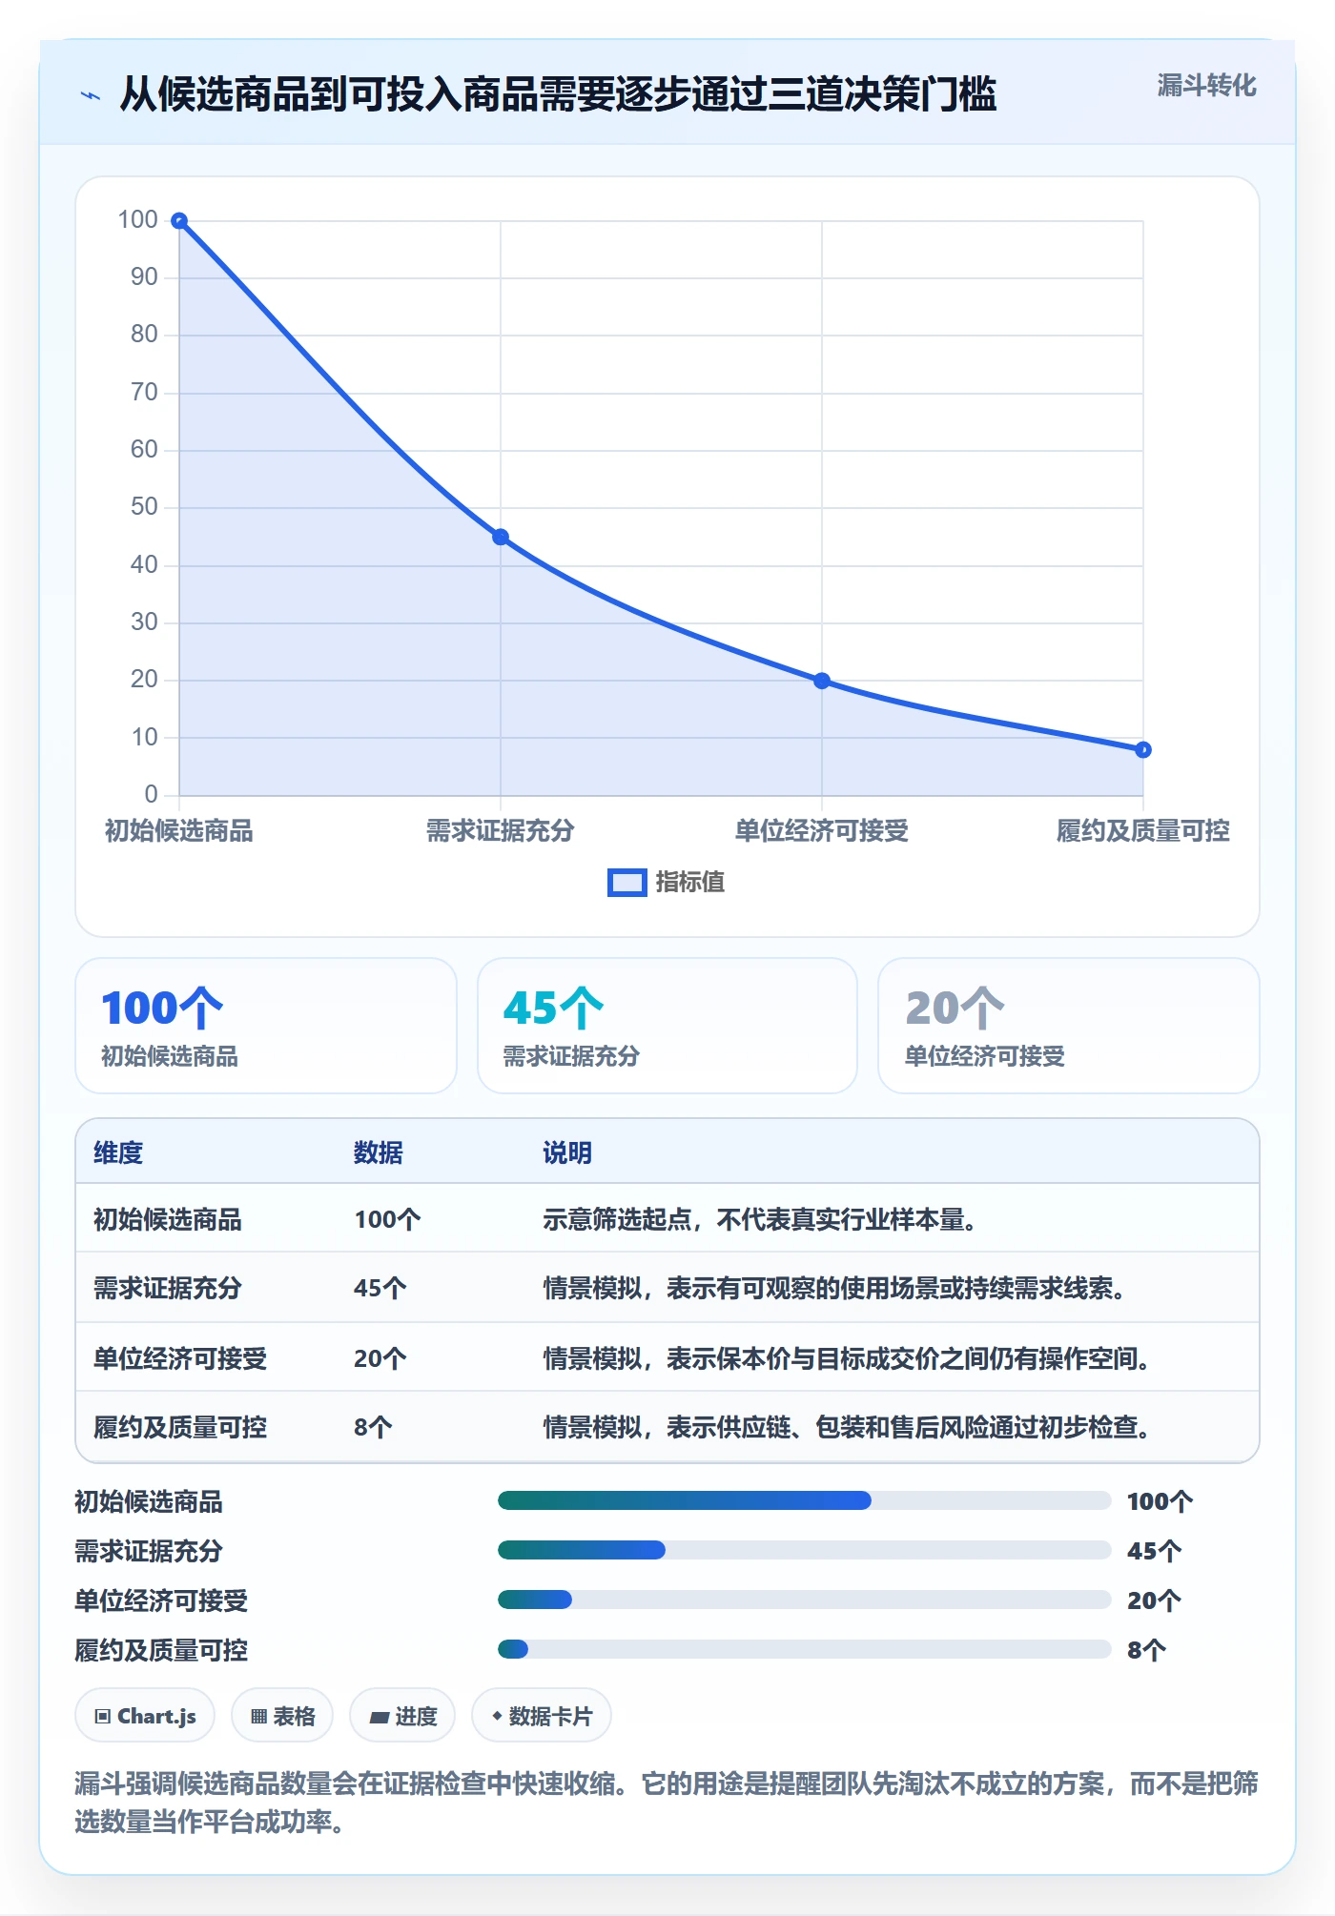Click the 初始候选商品 x-axis label
1335x1916 pixels.
179,831
